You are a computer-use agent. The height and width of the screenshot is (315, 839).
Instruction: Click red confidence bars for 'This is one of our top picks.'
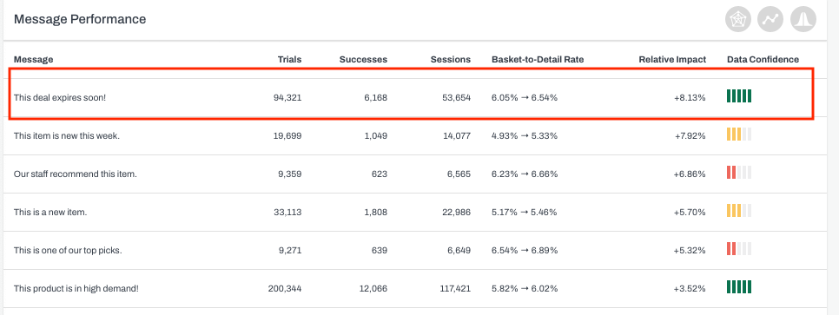pyautogui.click(x=739, y=249)
